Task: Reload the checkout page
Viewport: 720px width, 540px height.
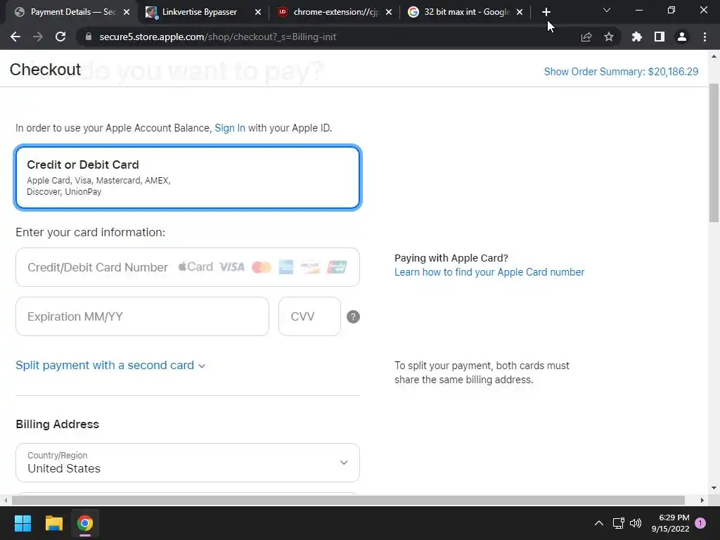Action: click(60, 37)
